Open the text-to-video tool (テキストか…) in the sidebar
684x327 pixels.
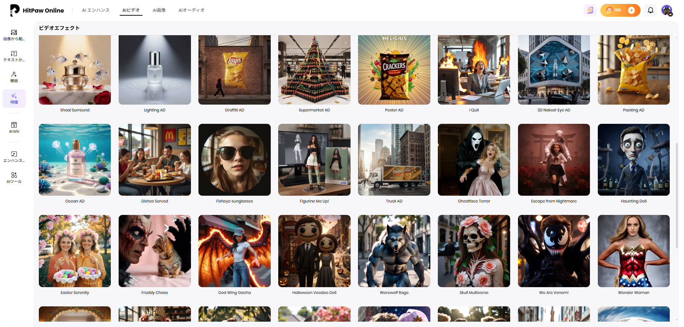point(14,56)
